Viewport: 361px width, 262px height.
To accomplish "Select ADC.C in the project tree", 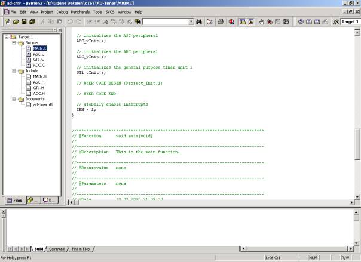I will click(39, 65).
